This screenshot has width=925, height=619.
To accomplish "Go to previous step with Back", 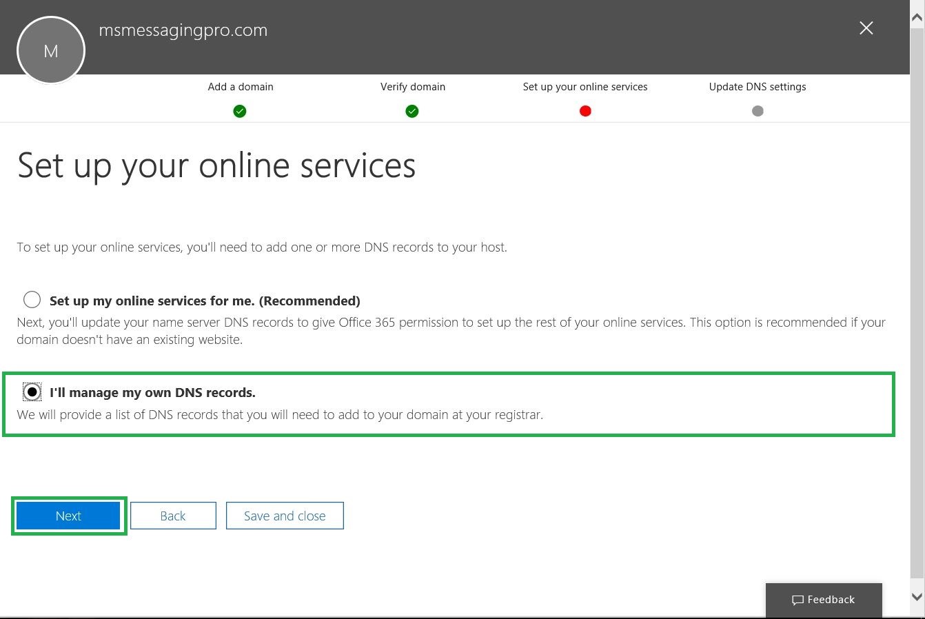I will click(x=173, y=516).
